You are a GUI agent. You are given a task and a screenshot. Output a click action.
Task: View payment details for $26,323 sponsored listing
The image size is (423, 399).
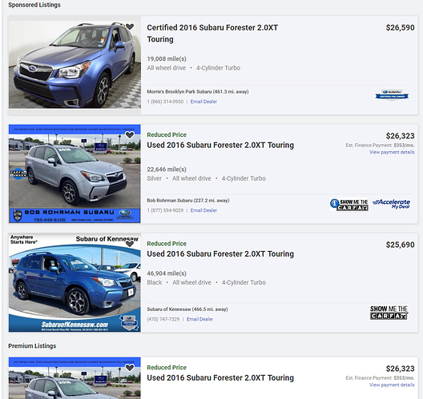392,152
